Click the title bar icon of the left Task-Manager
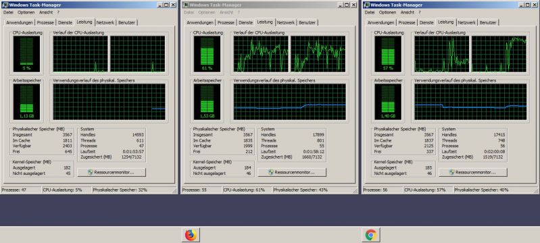 tap(5, 5)
